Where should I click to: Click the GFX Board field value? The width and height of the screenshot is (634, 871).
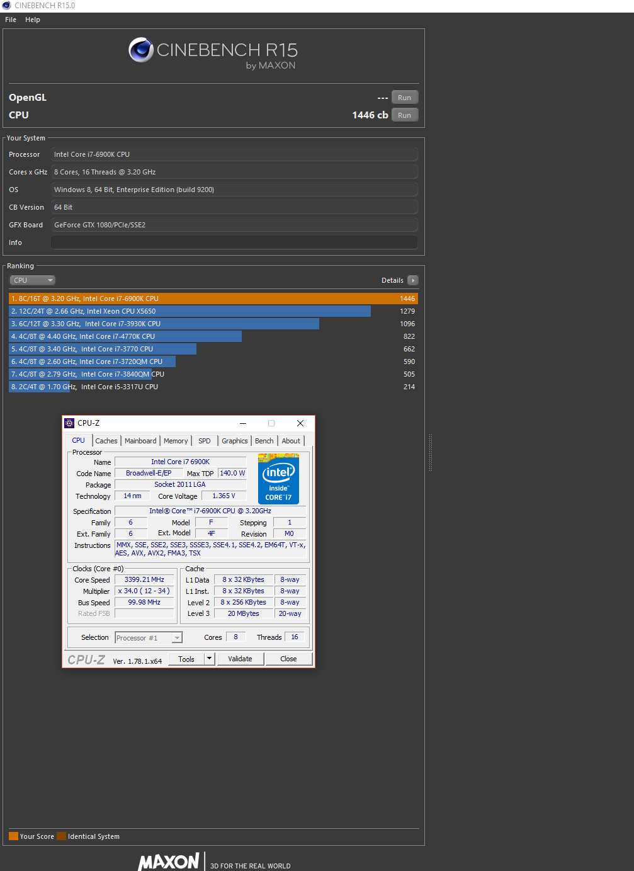(x=234, y=225)
